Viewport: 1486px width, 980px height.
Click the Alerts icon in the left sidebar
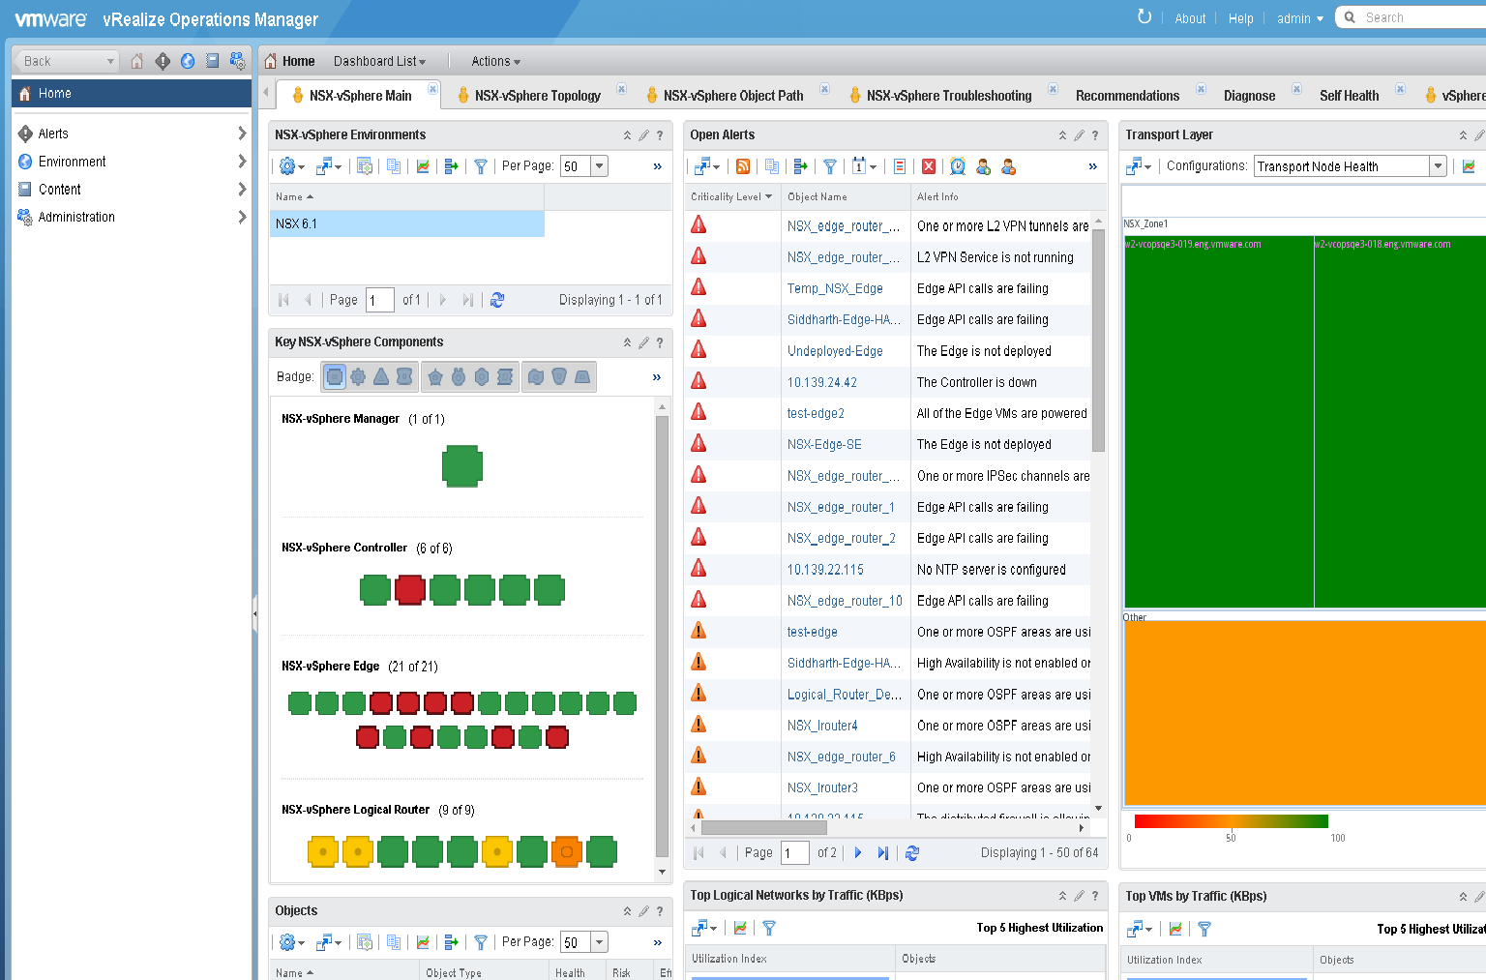[x=25, y=134]
